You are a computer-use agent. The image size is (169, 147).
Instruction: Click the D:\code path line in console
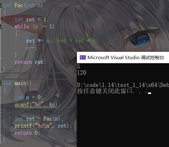tap(123, 85)
